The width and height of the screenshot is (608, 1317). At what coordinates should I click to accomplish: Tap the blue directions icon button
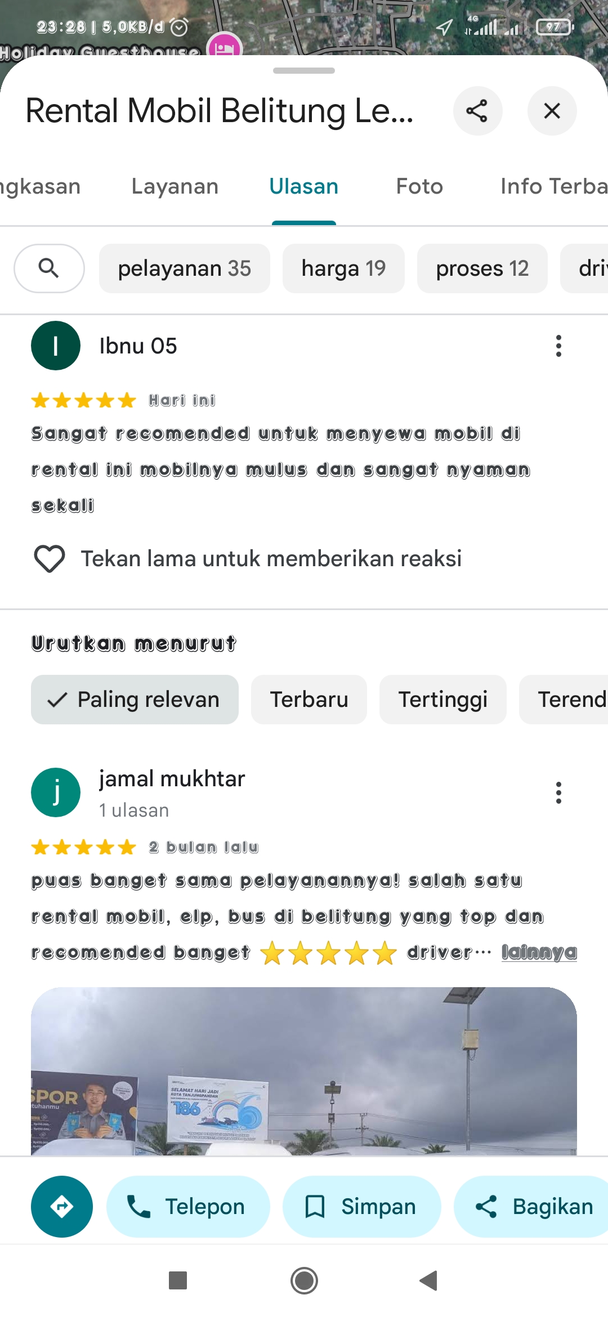point(62,1207)
